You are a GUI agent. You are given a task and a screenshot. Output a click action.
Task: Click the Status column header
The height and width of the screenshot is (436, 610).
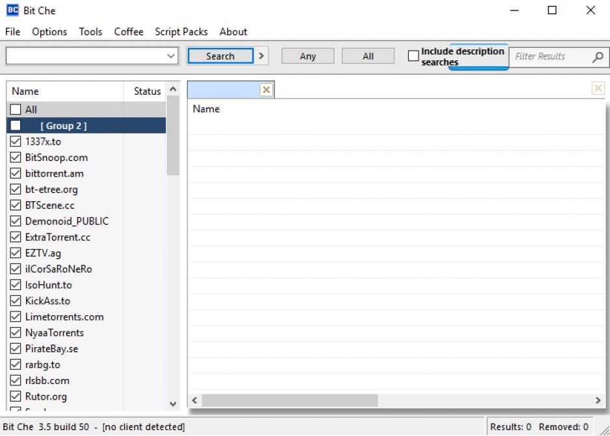click(145, 91)
